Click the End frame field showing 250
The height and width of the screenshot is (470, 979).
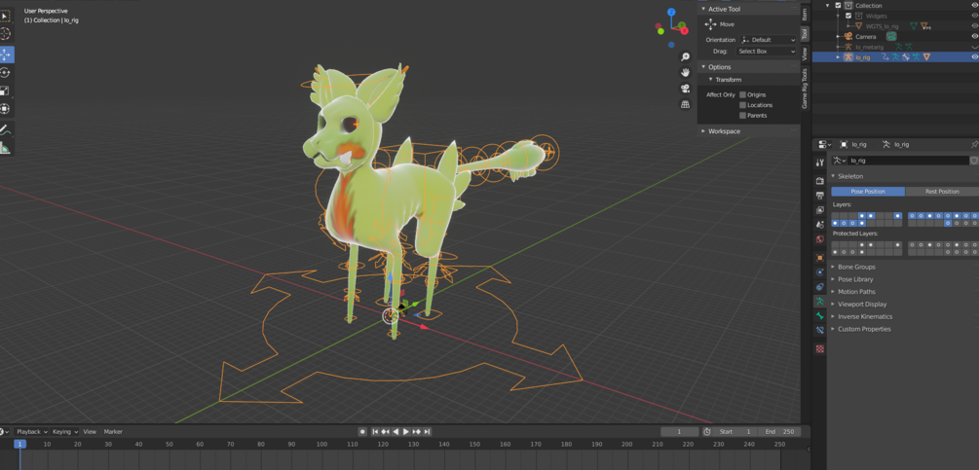[780, 431]
